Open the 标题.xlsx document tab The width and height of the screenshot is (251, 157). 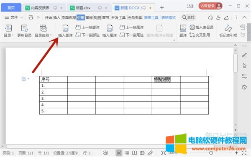pyautogui.click(x=83, y=8)
